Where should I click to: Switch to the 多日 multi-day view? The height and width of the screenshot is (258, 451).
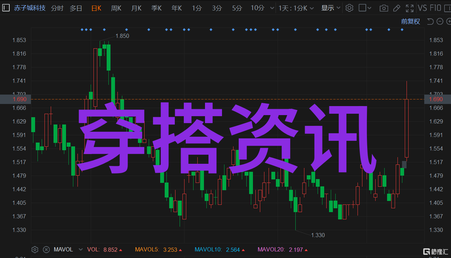click(76, 8)
